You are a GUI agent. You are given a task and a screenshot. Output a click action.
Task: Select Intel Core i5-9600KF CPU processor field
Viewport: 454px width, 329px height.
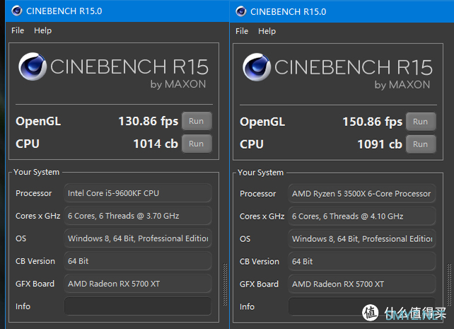[x=138, y=193]
